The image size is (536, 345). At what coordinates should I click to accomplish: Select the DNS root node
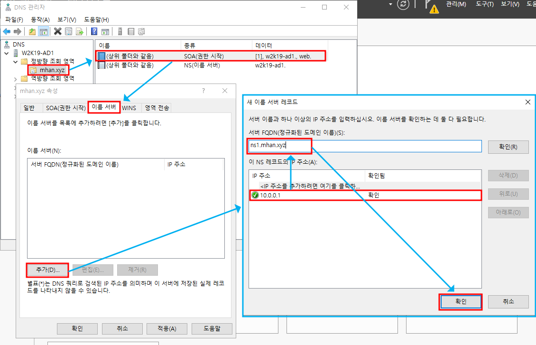19,45
